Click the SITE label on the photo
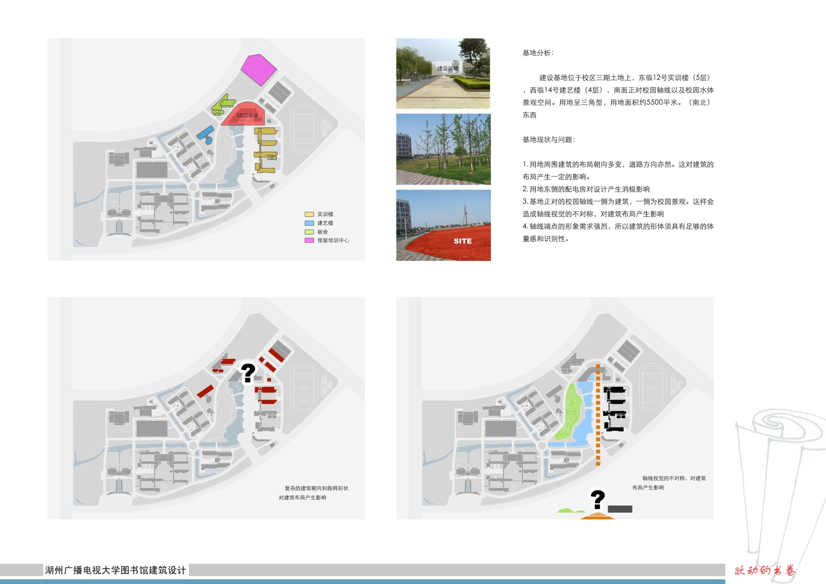 pyautogui.click(x=463, y=241)
